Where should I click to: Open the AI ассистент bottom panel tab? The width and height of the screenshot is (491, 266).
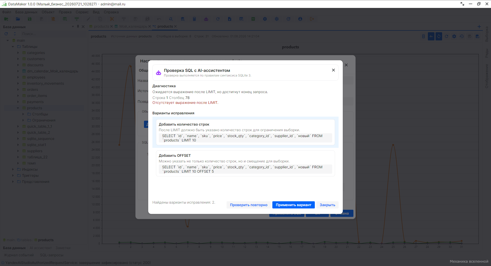click(41, 248)
